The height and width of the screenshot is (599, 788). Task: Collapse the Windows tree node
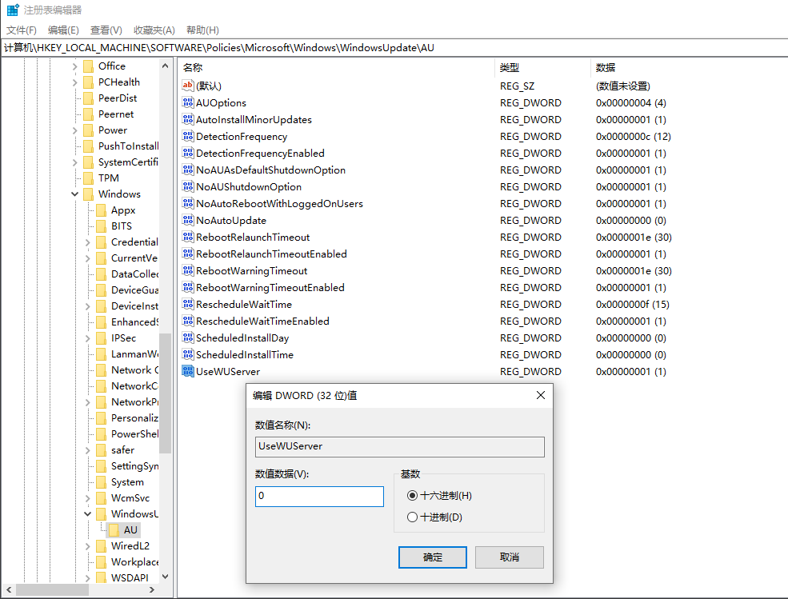(74, 194)
